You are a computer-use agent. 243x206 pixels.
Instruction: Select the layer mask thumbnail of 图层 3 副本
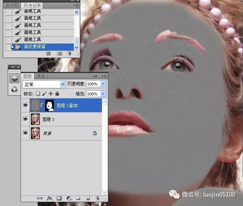(49, 105)
